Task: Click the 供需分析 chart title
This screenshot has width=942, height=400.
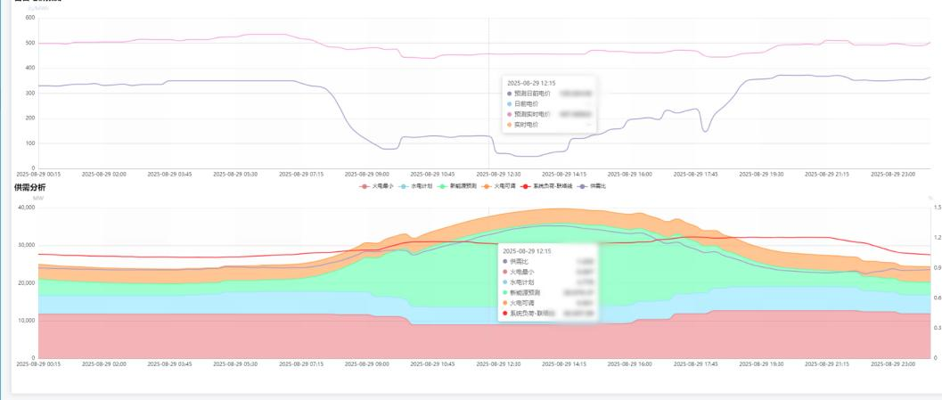Action: [29, 188]
